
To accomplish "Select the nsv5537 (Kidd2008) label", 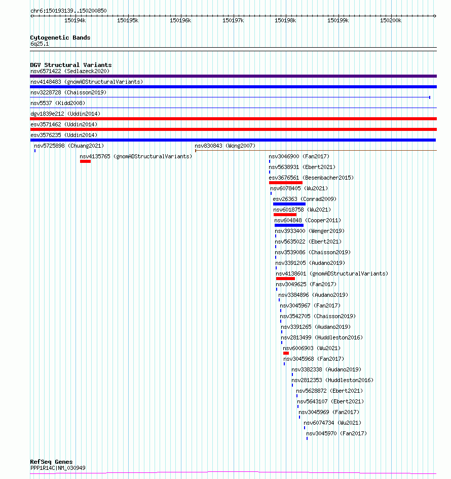I will point(58,103).
